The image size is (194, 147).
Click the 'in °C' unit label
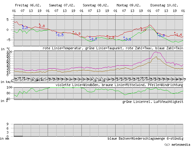[x=5, y=49]
